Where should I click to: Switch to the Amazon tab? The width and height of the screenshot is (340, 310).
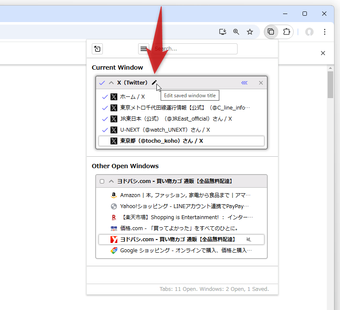pyautogui.click(x=185, y=195)
